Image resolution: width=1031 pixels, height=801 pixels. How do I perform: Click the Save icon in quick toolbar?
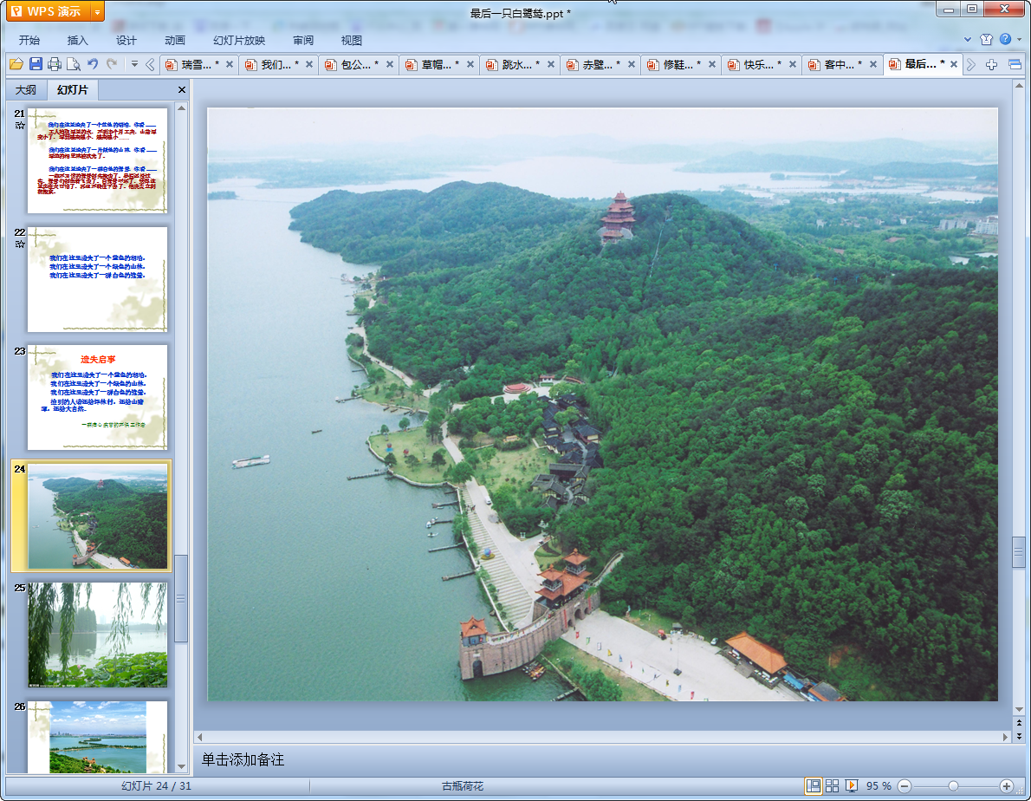[36, 64]
